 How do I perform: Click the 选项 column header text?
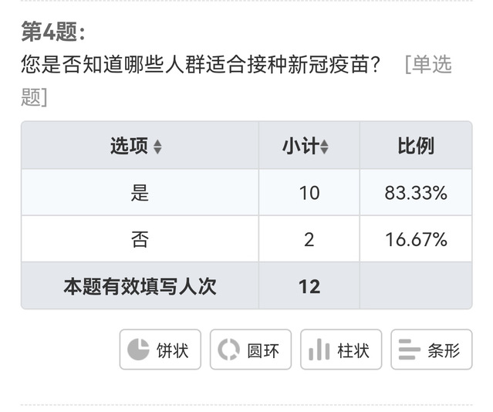[129, 146]
